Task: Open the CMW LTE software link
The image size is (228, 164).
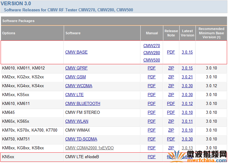Action: pyautogui.click(x=74, y=95)
